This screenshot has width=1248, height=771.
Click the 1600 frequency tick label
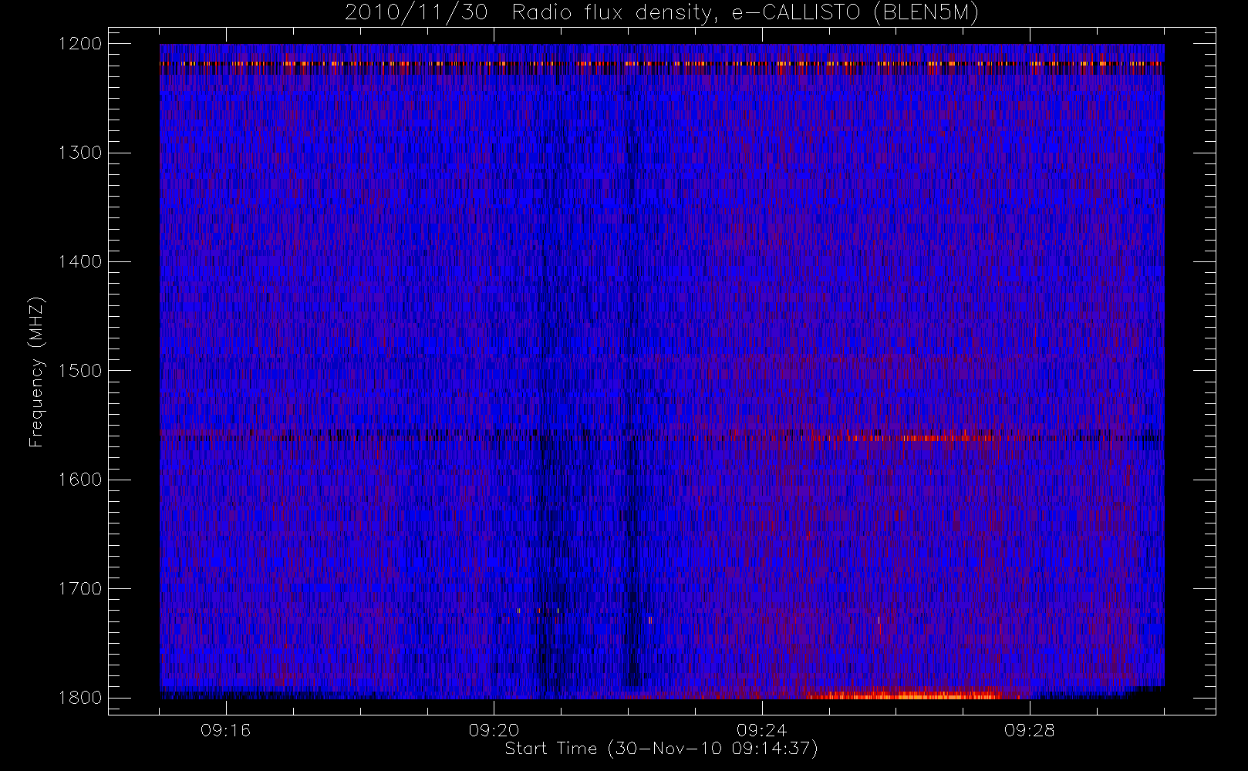click(80, 480)
